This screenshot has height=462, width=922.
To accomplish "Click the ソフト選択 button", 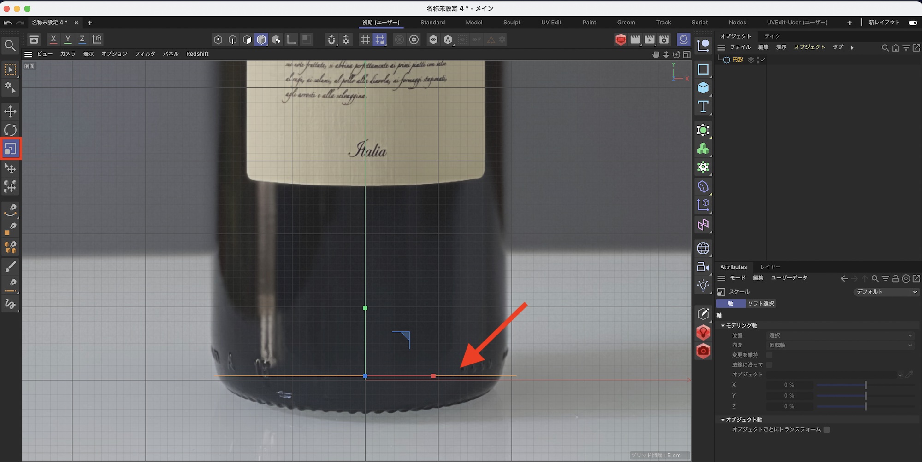I will 761,303.
